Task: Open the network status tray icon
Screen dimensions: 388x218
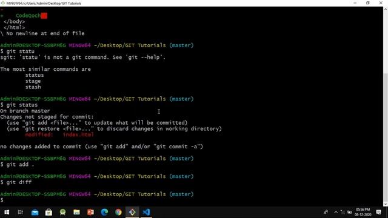Action: pyautogui.click(x=343, y=212)
